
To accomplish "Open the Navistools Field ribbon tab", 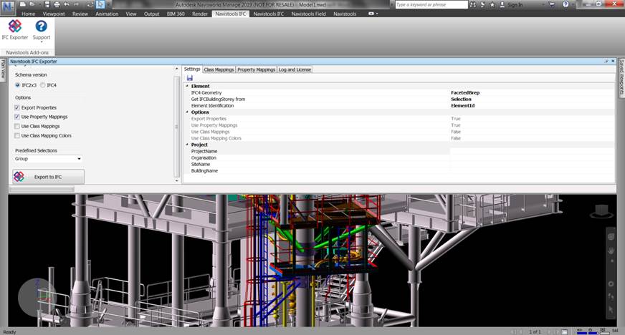I will [x=308, y=14].
